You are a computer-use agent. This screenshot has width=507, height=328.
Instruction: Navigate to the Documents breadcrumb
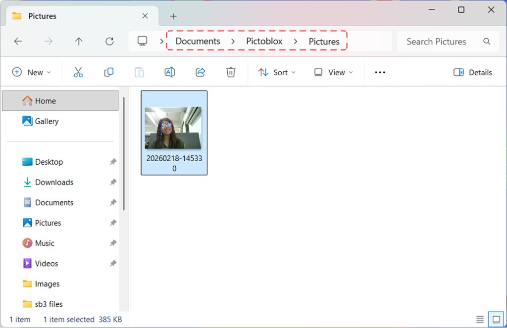197,42
